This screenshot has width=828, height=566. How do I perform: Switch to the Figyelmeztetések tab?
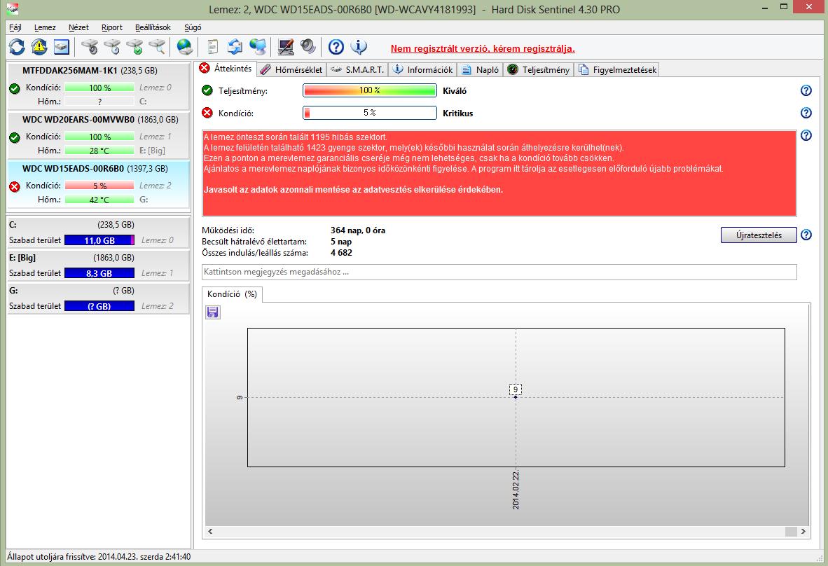616,69
